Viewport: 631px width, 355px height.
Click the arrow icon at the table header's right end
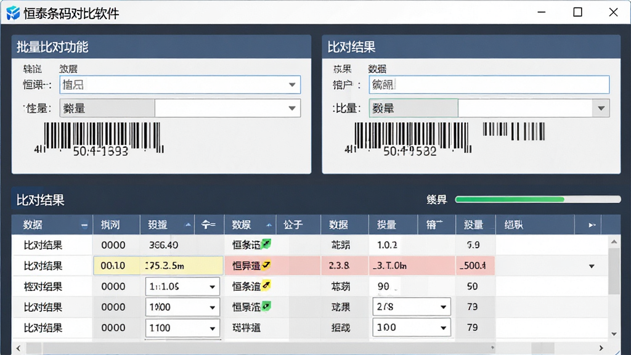tap(592, 225)
